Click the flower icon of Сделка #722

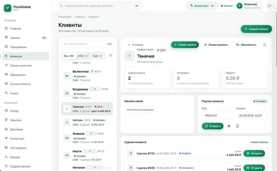[x=131, y=153]
